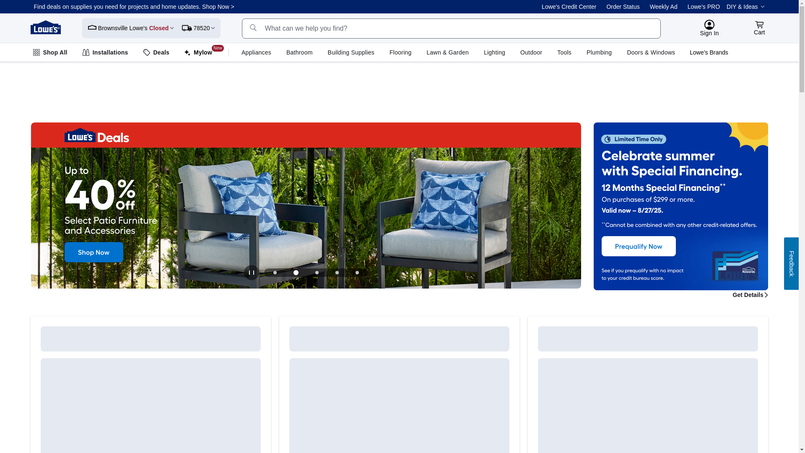Click the Lowe's Deals logo on banner
This screenshot has height=453, width=805.
coord(97,135)
